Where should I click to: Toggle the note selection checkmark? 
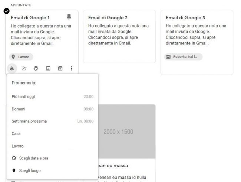[x=6, y=11]
